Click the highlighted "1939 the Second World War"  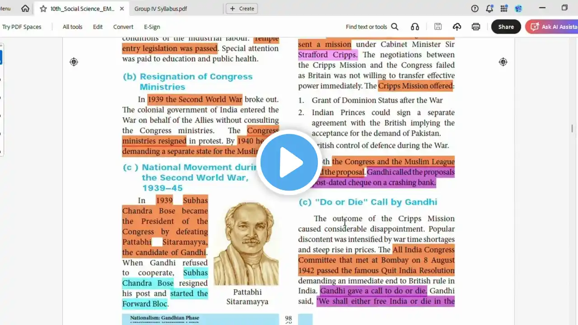pos(195,99)
